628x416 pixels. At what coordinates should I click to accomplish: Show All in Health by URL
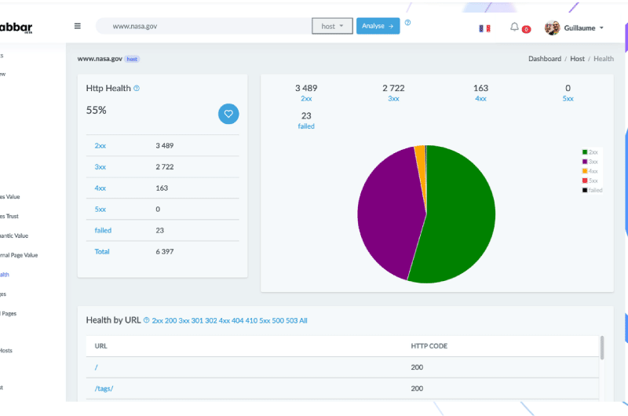[303, 321]
